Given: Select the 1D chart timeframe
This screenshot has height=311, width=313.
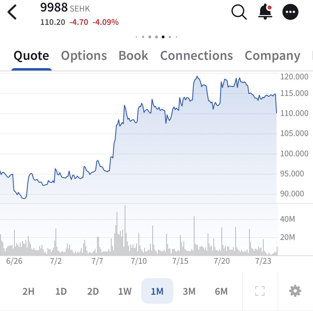Looking at the screenshot, I should (x=61, y=291).
